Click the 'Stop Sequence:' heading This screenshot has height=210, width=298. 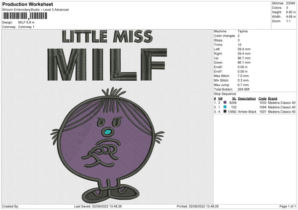coord(225,94)
